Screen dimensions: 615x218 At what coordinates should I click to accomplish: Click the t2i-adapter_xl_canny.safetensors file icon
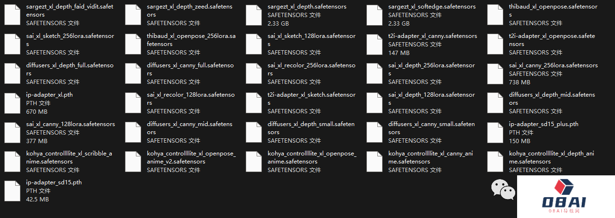click(374, 44)
